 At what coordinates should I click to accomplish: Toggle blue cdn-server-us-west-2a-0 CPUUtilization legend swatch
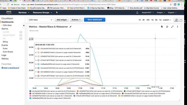[x=30, y=91]
